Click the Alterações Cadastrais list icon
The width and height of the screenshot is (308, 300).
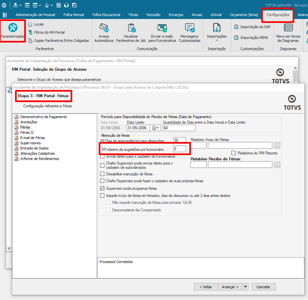click(16, 153)
